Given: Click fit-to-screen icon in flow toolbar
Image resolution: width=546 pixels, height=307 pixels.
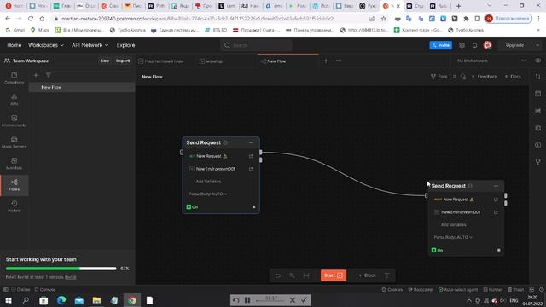Looking at the screenshot, I should pyautogui.click(x=306, y=275).
